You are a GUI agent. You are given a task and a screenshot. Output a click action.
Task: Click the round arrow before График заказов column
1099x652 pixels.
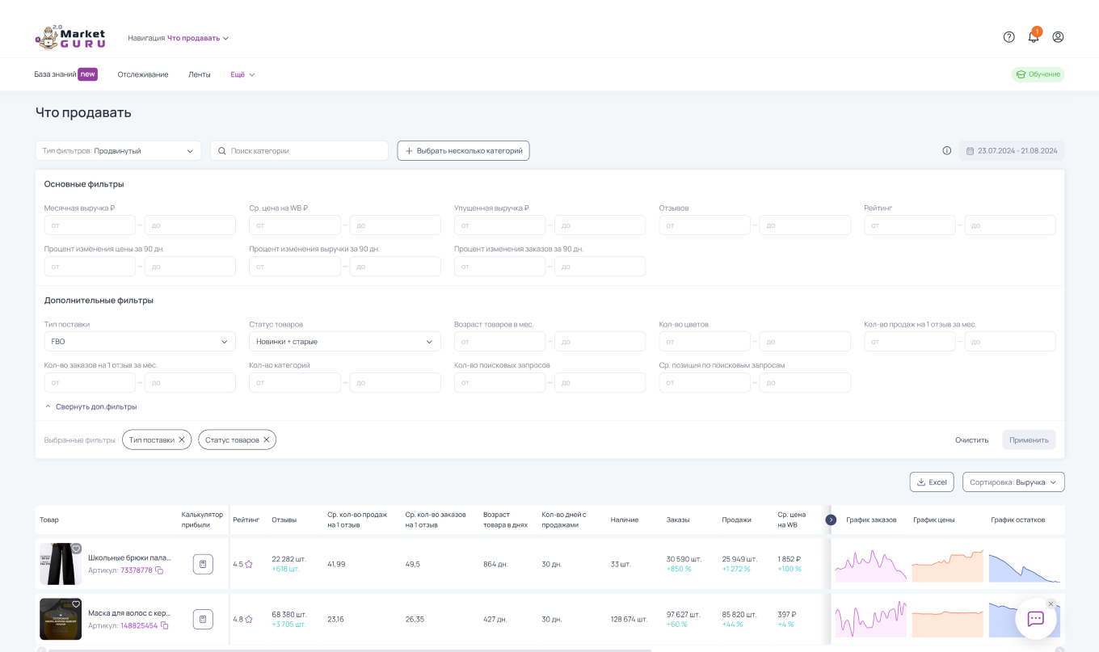point(831,519)
